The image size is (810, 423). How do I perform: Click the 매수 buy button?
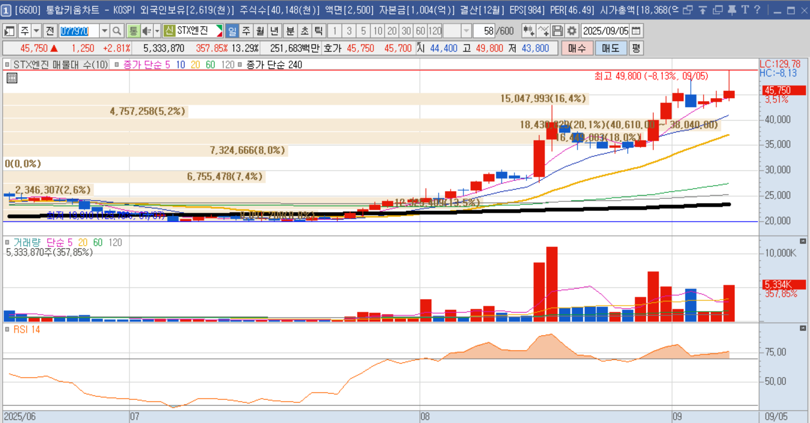tap(577, 48)
